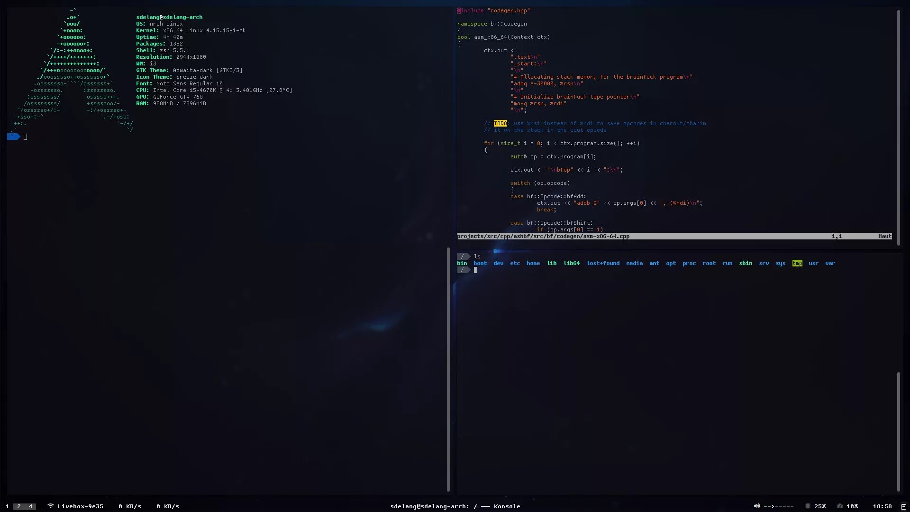Viewport: 910px width, 512px height.
Task: Click the 18:58 clock in status bar
Action: pos(882,506)
